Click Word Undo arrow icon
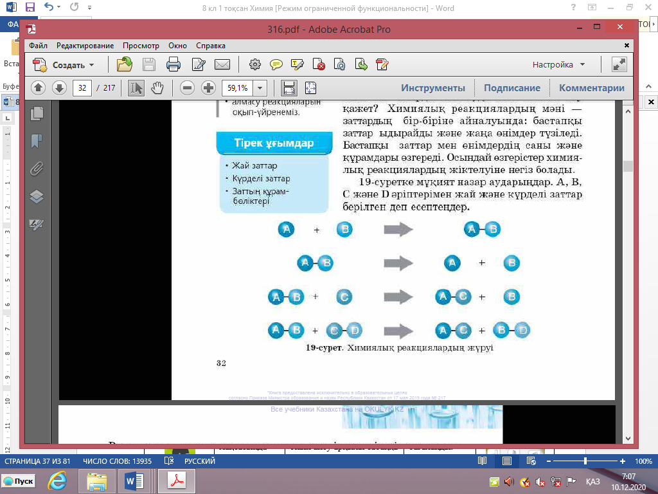This screenshot has width=658, height=494. tap(49, 7)
